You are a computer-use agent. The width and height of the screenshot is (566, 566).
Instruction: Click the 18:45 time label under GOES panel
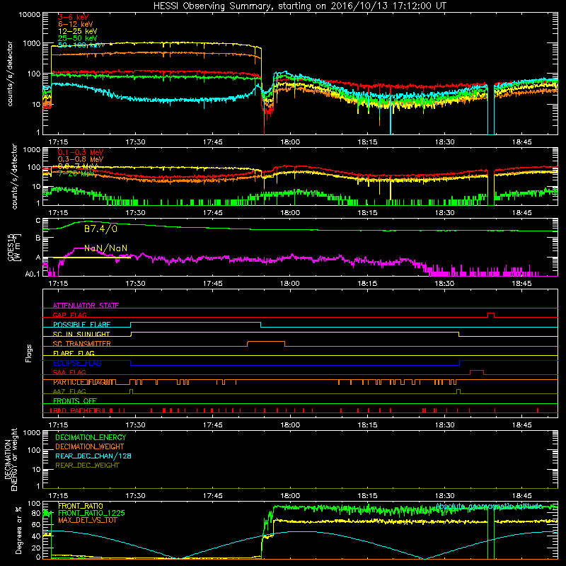tap(521, 284)
